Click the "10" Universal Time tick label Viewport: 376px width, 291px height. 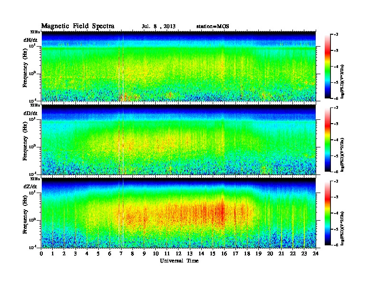(x=156, y=254)
